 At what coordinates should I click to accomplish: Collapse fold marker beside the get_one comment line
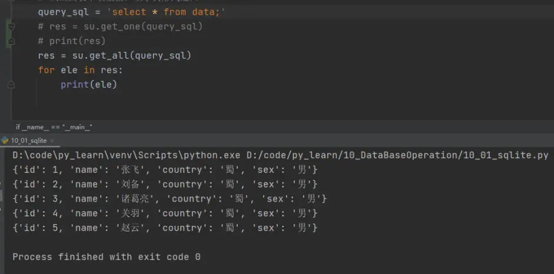click(x=11, y=26)
